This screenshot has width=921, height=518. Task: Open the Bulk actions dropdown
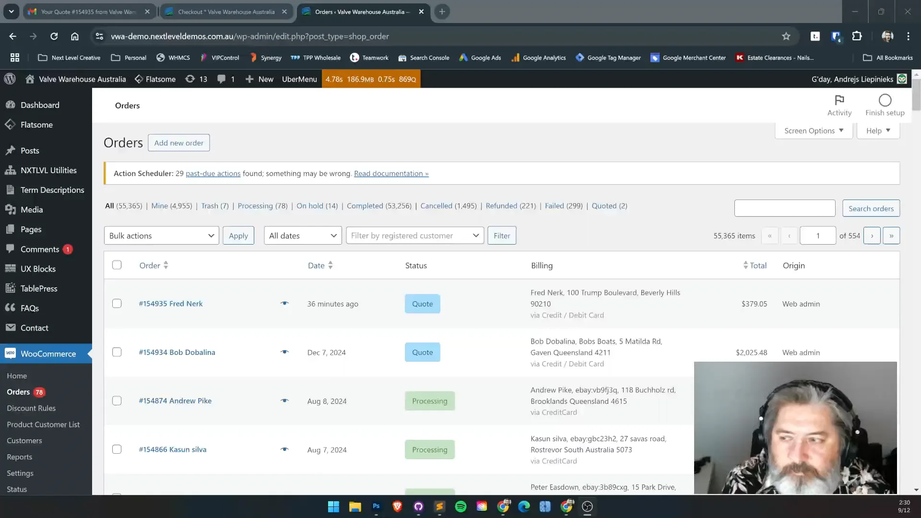point(161,235)
